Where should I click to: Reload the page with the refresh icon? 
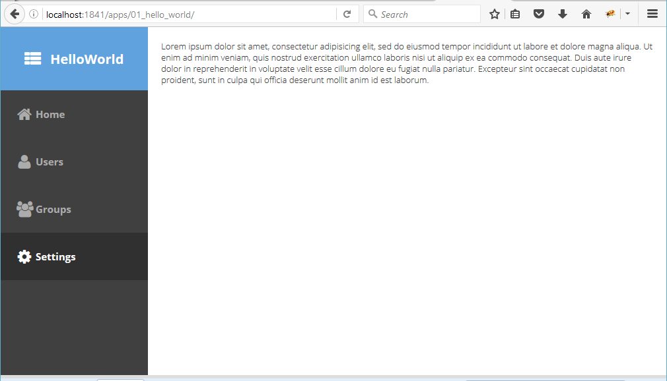tap(347, 14)
